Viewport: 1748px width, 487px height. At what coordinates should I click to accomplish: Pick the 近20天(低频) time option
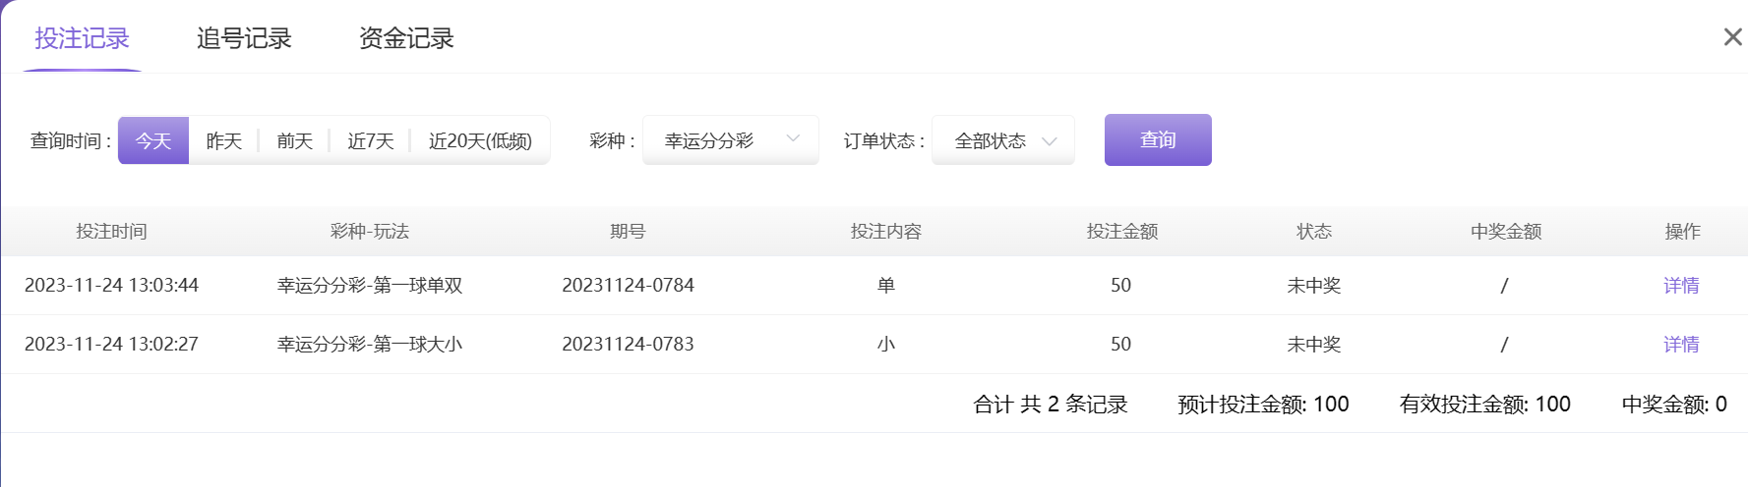(480, 140)
